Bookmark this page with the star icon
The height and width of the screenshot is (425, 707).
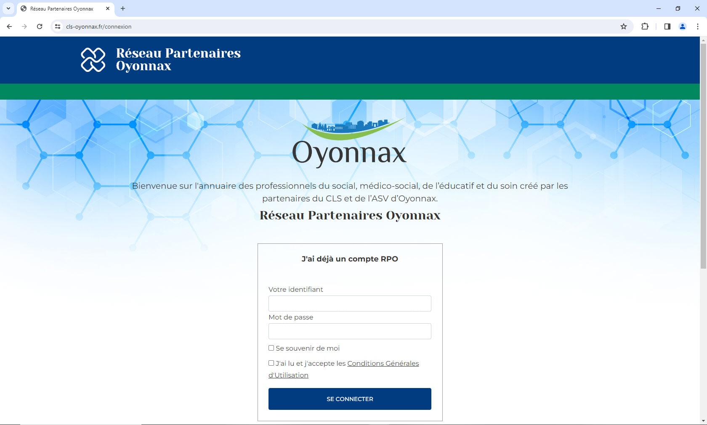point(624,26)
